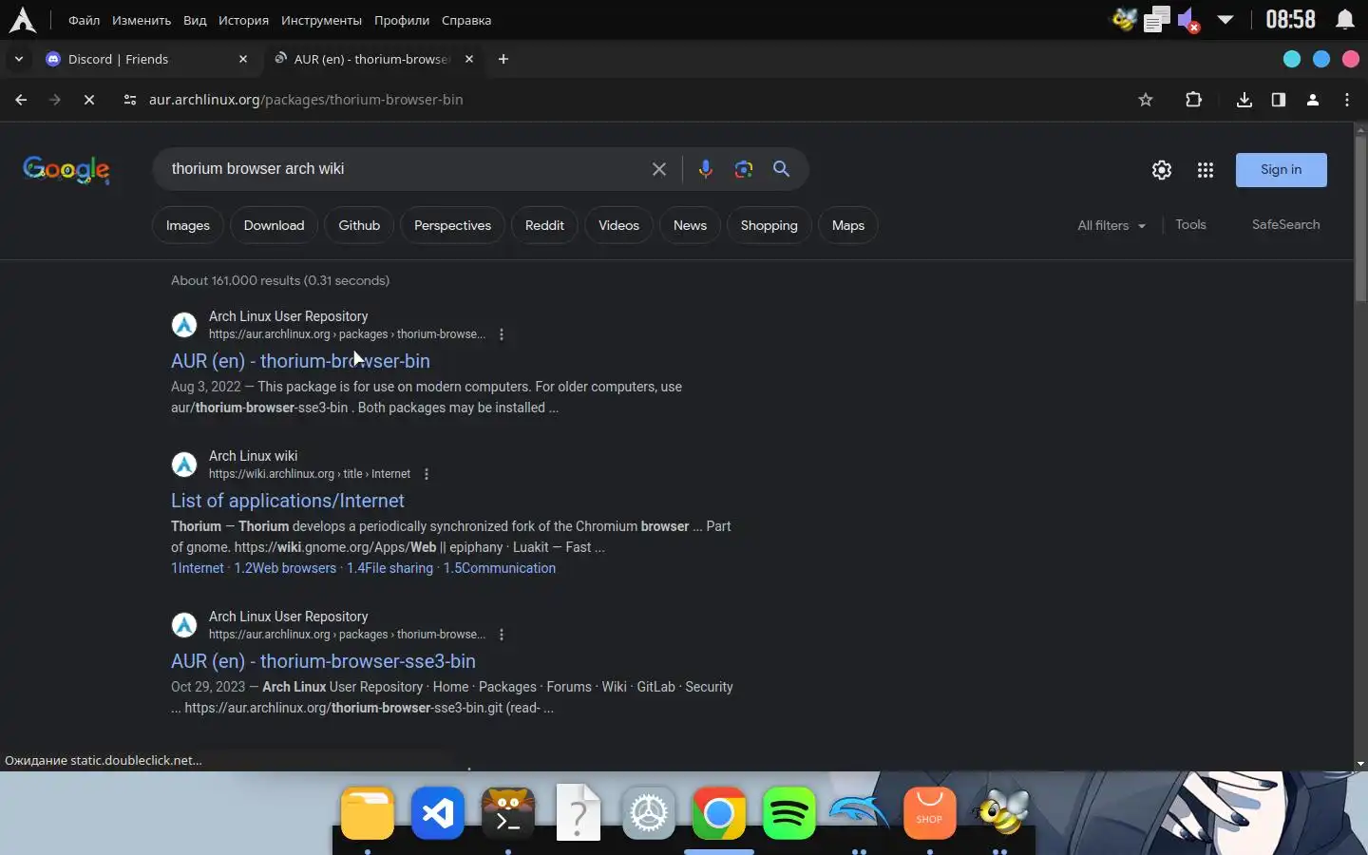Expand the All filters dropdown
This screenshot has width=1368, height=855.
coord(1111,225)
